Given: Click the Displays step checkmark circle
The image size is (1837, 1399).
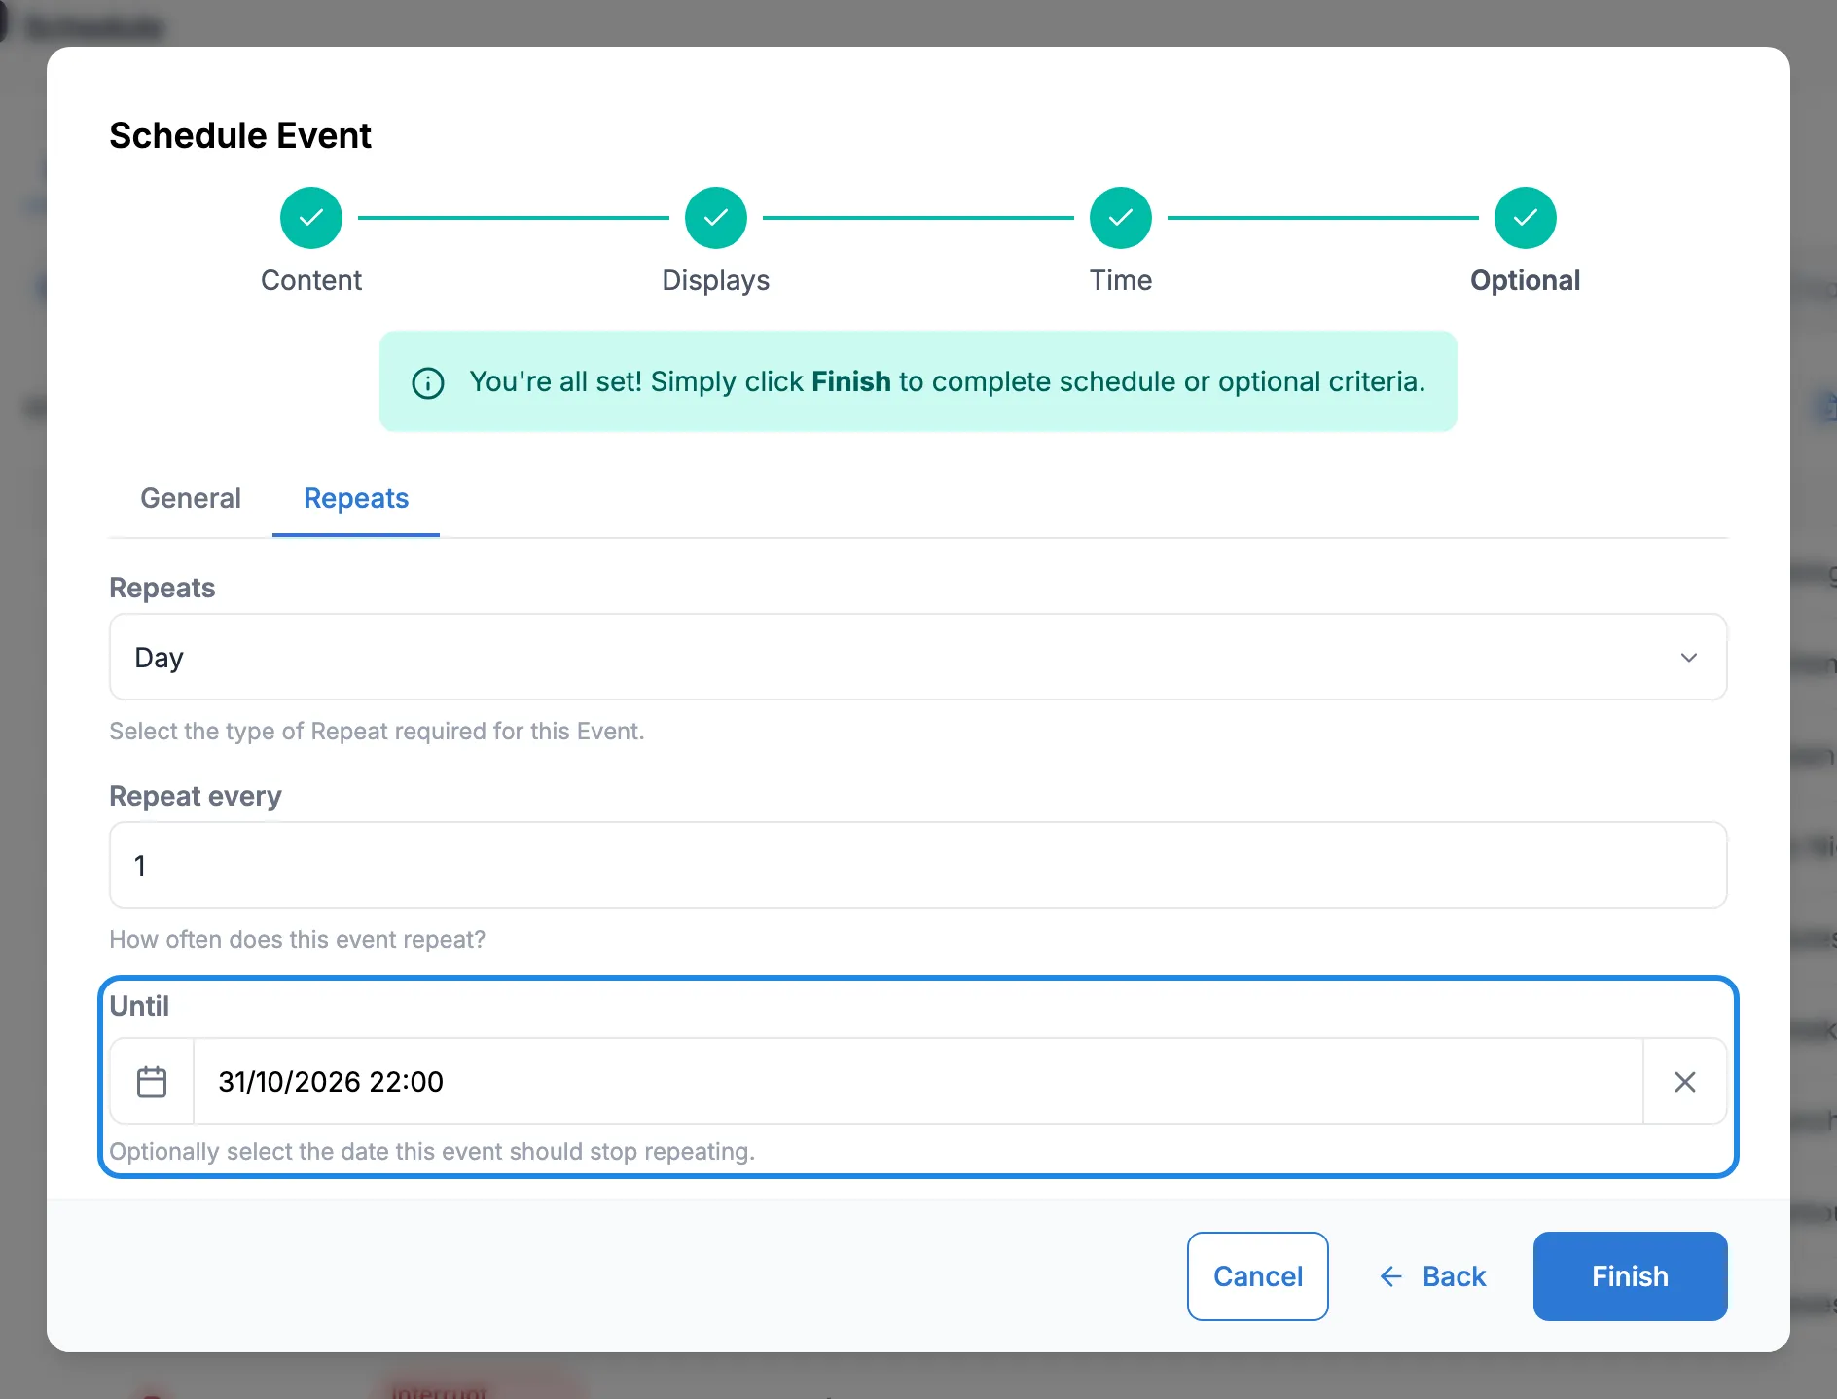Looking at the screenshot, I should click(x=716, y=218).
